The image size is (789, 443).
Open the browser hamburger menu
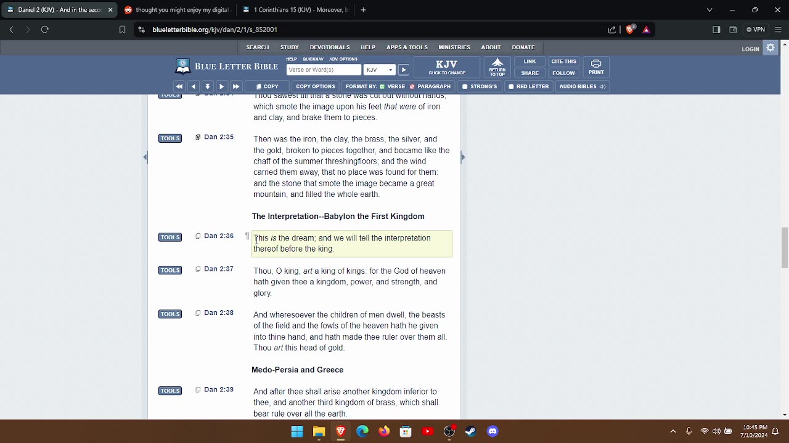[x=778, y=30]
